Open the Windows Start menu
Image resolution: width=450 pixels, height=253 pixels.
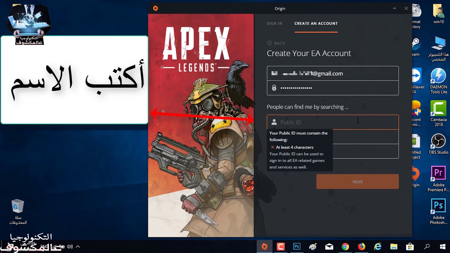tap(442, 247)
